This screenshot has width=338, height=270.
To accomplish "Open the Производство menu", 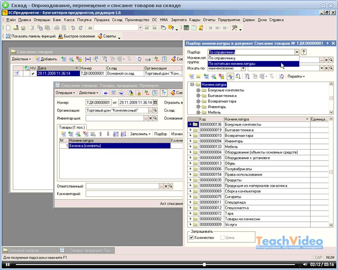I will pos(137,20).
